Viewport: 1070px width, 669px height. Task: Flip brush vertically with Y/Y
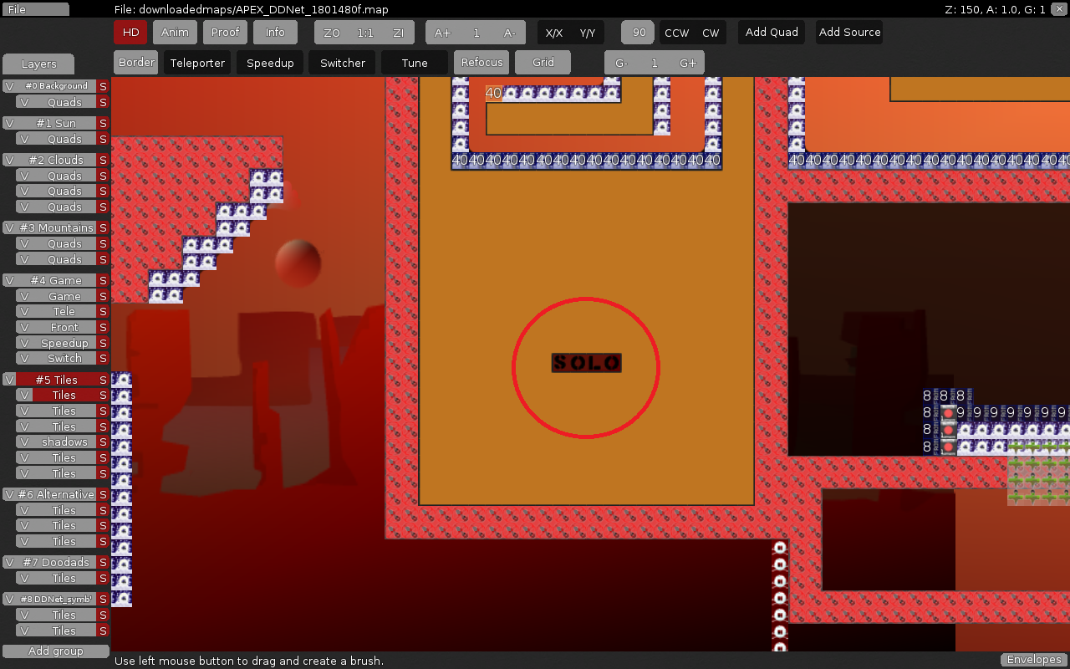point(587,33)
